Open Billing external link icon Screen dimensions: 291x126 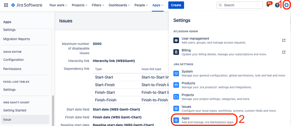click(284, 52)
